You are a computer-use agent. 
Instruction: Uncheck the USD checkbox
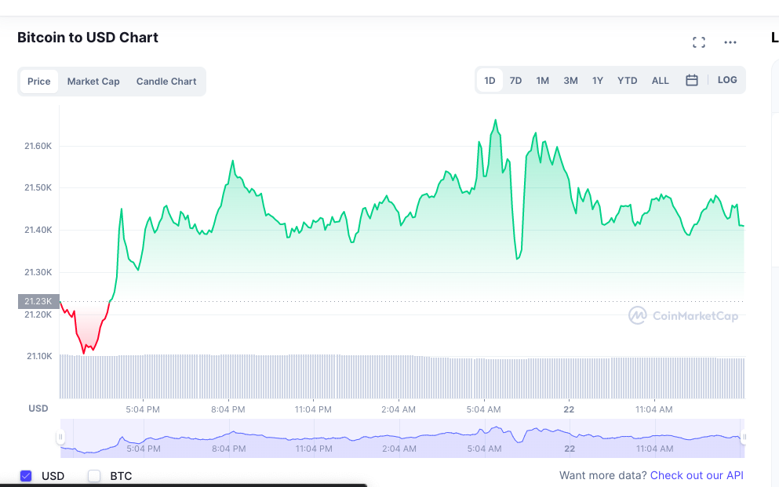26,476
